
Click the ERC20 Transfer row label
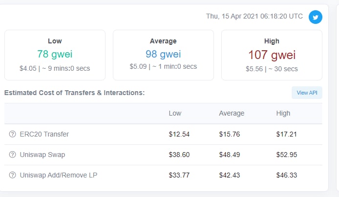tap(44, 134)
